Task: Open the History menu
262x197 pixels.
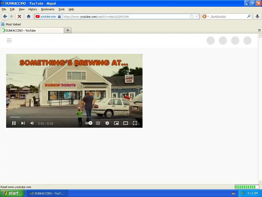Action: [32, 9]
